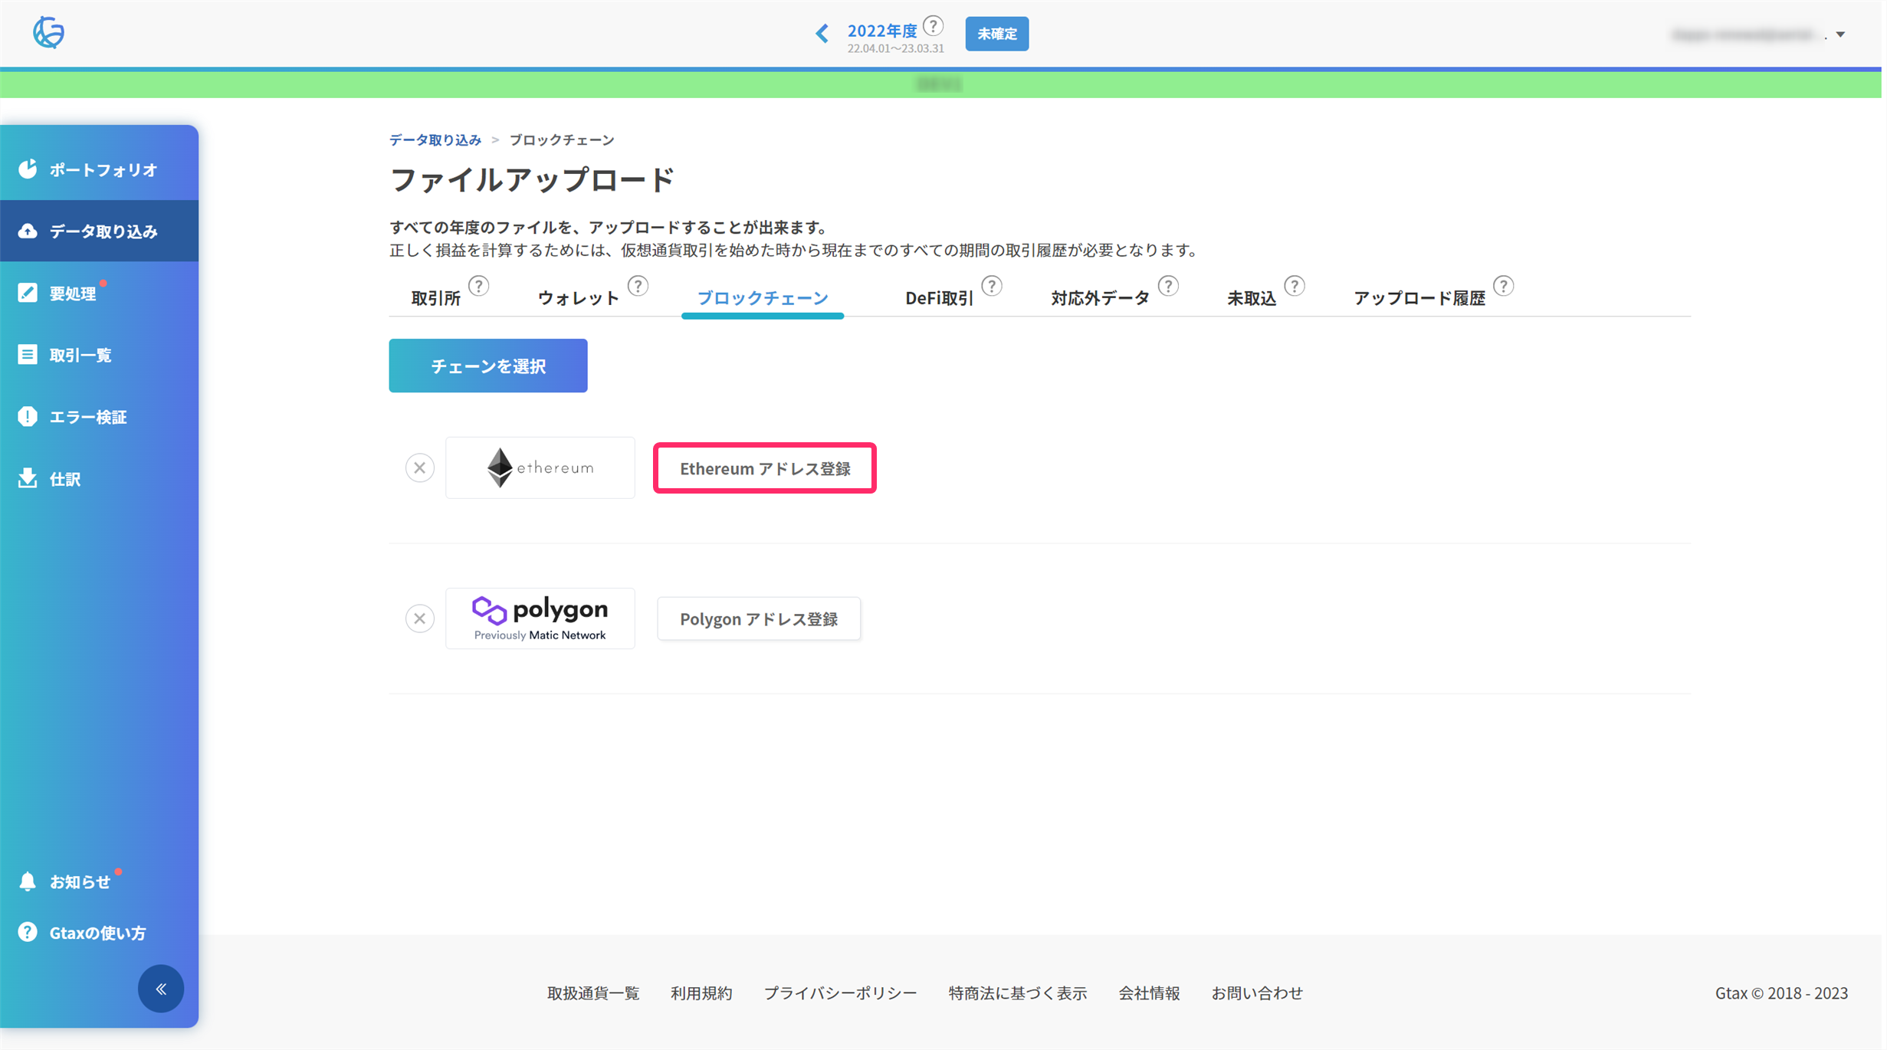The image size is (1887, 1050).
Task: Remove the Polygon chain row
Action: [x=419, y=619]
